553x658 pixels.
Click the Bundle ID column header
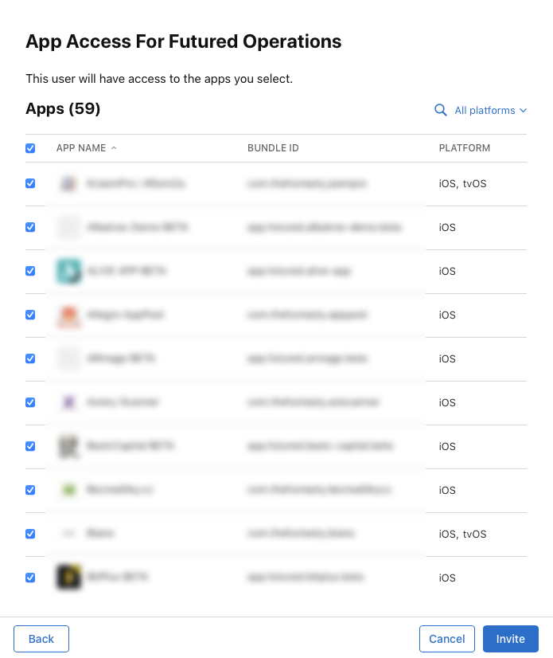tap(273, 148)
